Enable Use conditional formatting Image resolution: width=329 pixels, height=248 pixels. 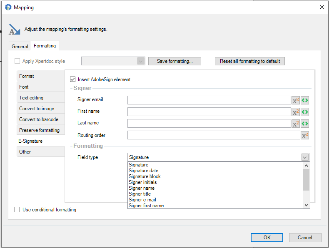click(x=17, y=209)
